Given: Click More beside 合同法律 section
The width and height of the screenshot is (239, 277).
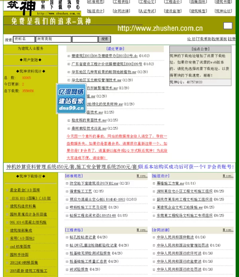Looking at the screenshot, I should click(228, 230).
